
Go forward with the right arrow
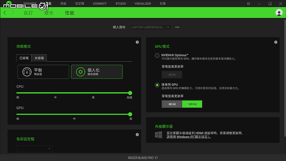click(x=13, y=13)
